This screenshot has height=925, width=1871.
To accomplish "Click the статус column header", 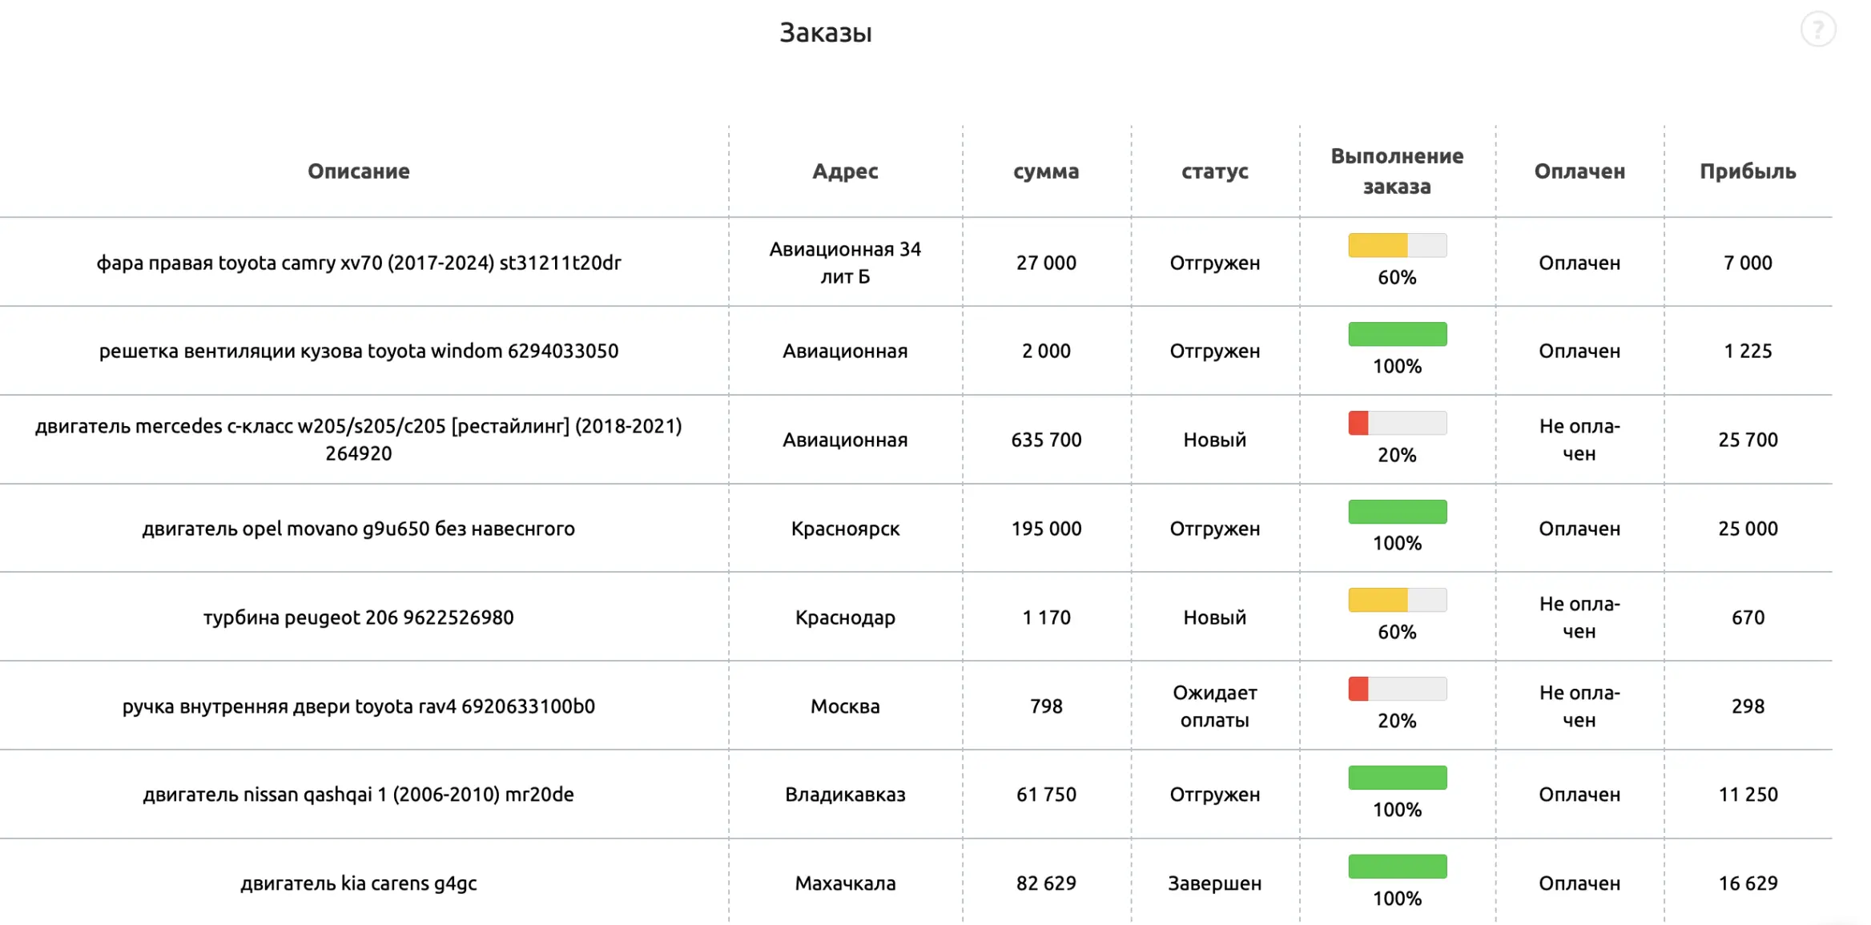I will pyautogui.click(x=1214, y=171).
